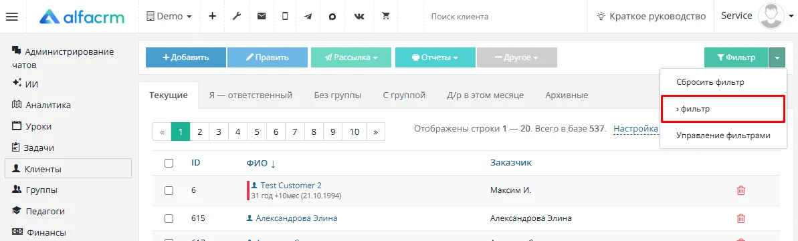
Task: Go to pagination page 7
Action: point(295,132)
